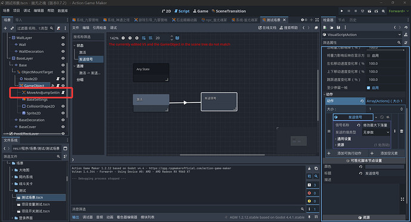Enable 将重力影响反映在显示方 checkbox

(369, 55)
